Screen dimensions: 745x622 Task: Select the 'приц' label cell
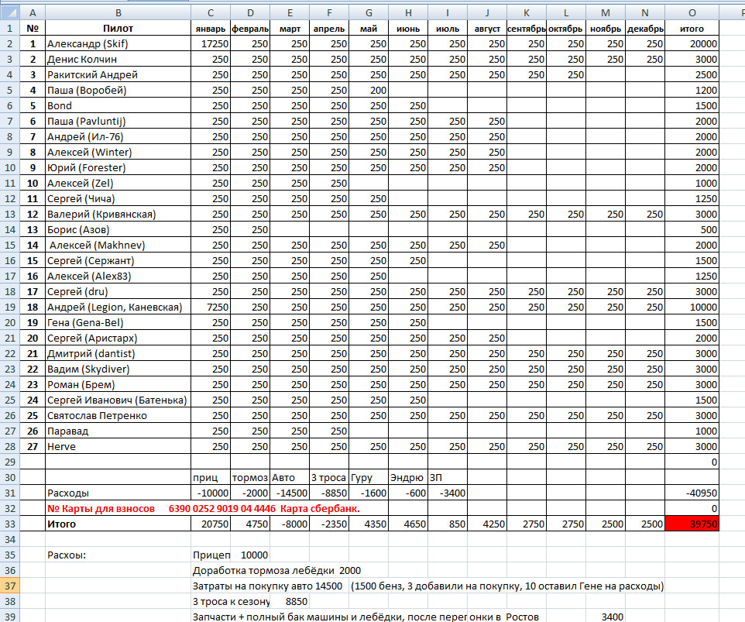[x=211, y=478]
